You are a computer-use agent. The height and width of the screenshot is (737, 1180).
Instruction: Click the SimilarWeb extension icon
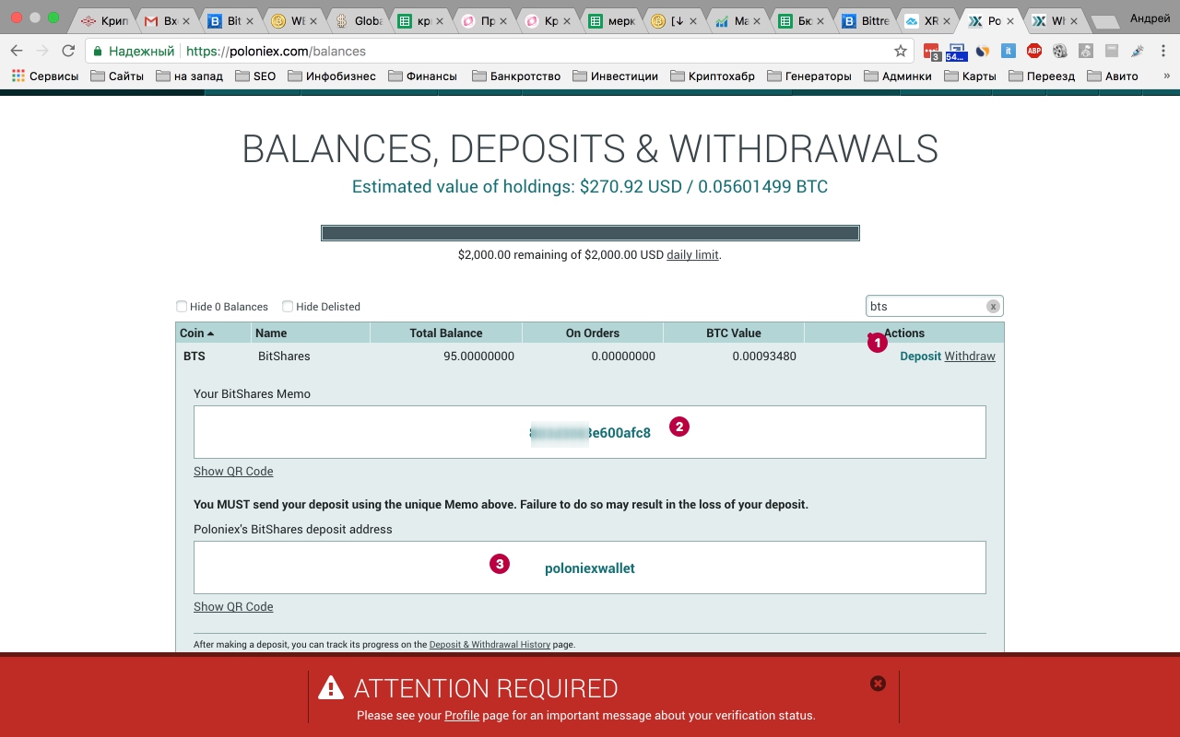click(x=983, y=52)
